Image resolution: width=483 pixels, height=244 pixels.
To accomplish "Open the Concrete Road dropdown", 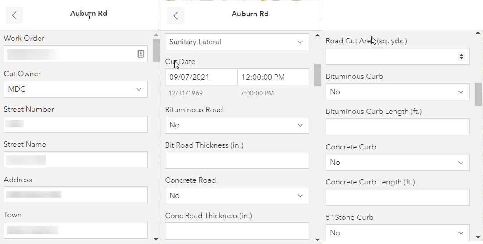I will [x=237, y=196].
